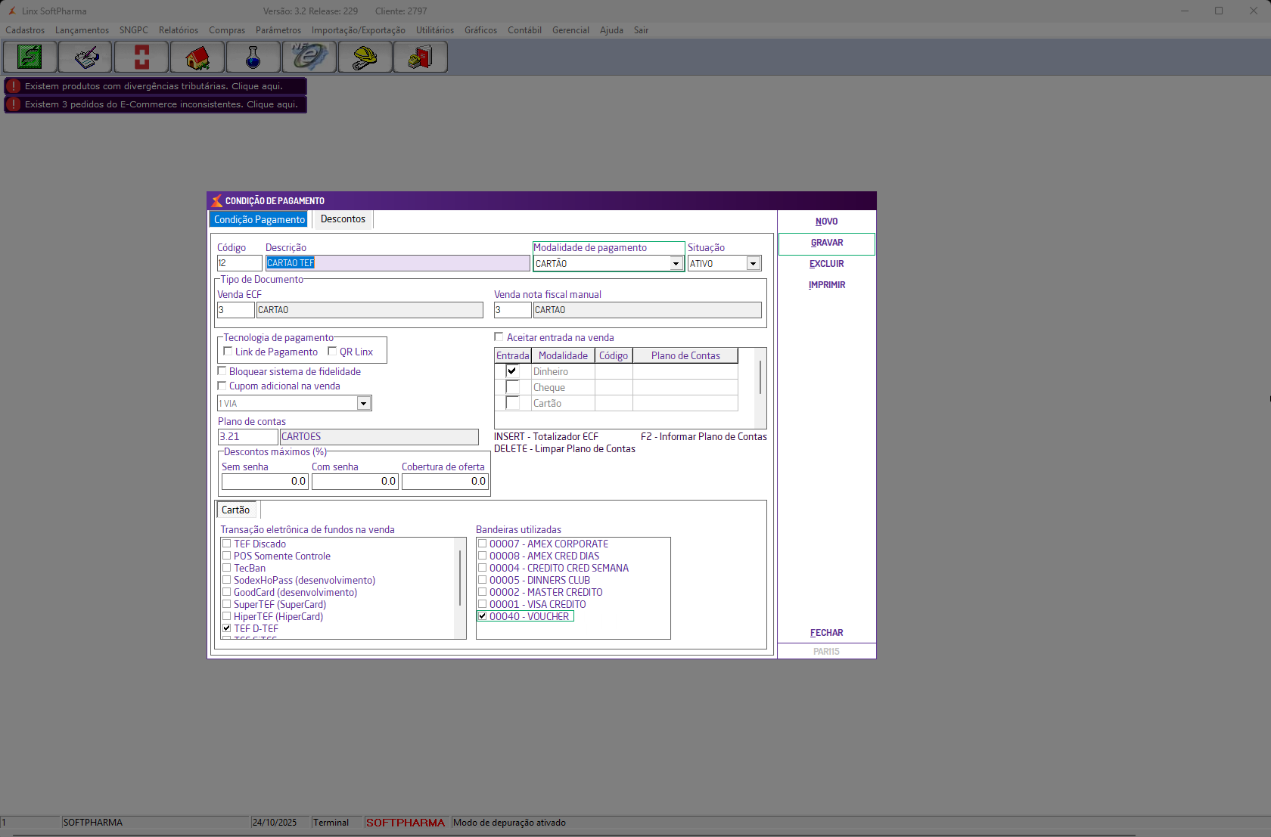Check HiperTEF (HiperCard) option
The width and height of the screenshot is (1271, 837).
(x=226, y=616)
